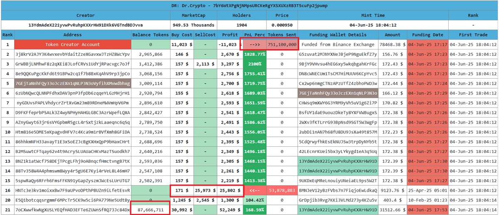Select the Price value 0.000950
The height and width of the screenshot is (215, 499).
click(x=282, y=25)
